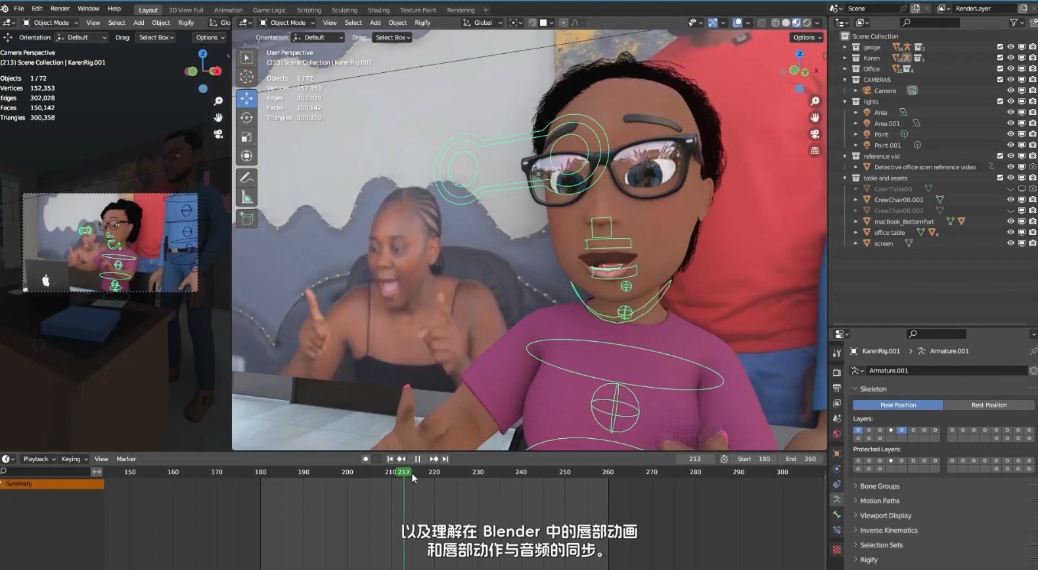Select the Move tool in toolbar
Image resolution: width=1038 pixels, height=570 pixels.
coord(246,98)
